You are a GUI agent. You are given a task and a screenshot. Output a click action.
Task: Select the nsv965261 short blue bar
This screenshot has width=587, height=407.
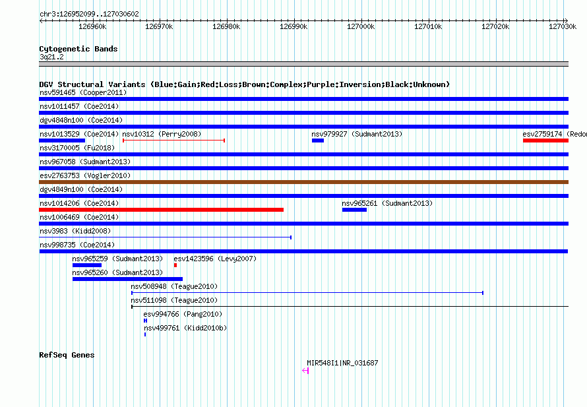click(354, 210)
